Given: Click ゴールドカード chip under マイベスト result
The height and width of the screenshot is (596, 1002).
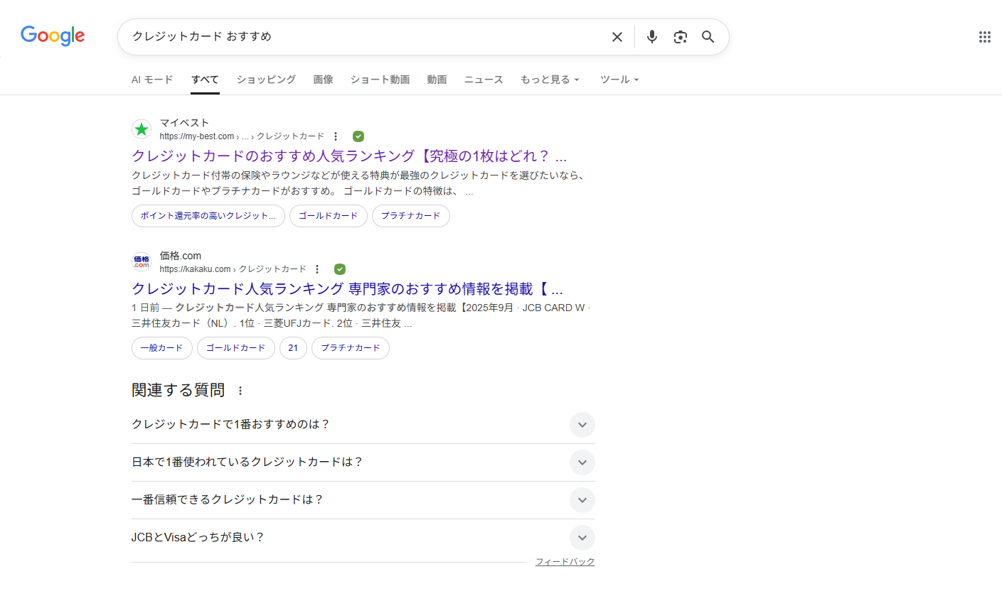Looking at the screenshot, I should coord(329,216).
